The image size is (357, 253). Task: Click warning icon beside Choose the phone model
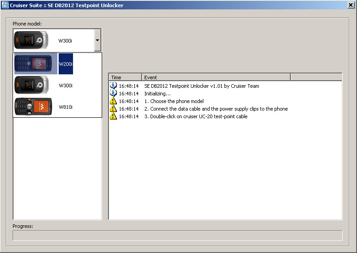pyautogui.click(x=113, y=101)
